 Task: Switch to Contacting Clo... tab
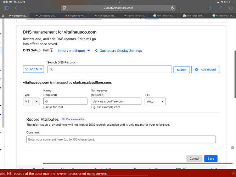pos(45,16)
